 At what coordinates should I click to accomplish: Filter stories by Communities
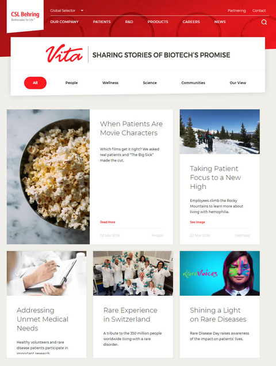[193, 83]
